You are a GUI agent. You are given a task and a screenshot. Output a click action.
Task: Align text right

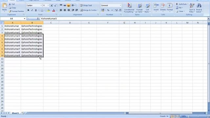pos(69,10)
